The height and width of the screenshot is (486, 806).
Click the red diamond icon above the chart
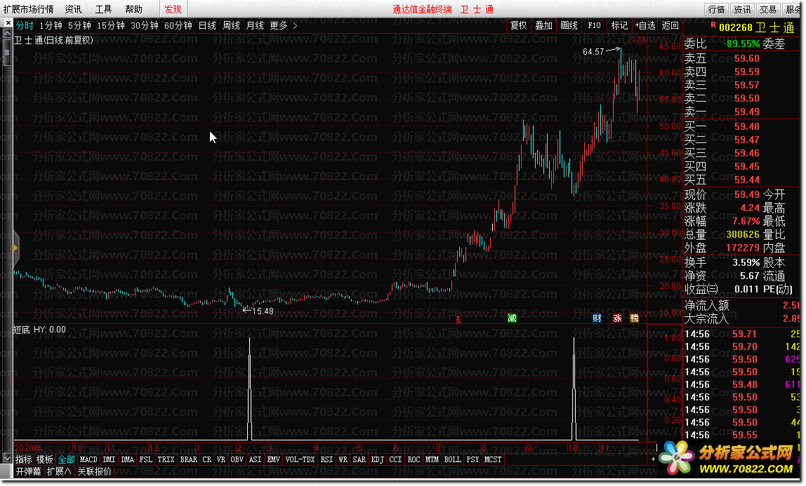pyautogui.click(x=633, y=39)
